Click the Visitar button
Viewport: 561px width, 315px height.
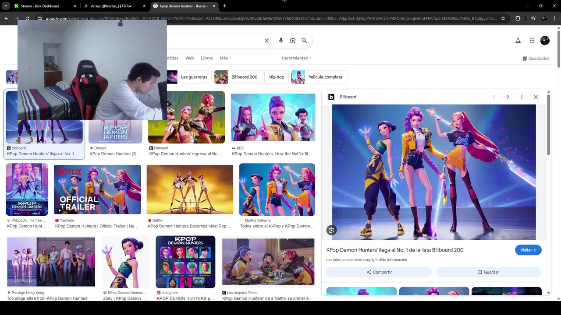click(528, 250)
